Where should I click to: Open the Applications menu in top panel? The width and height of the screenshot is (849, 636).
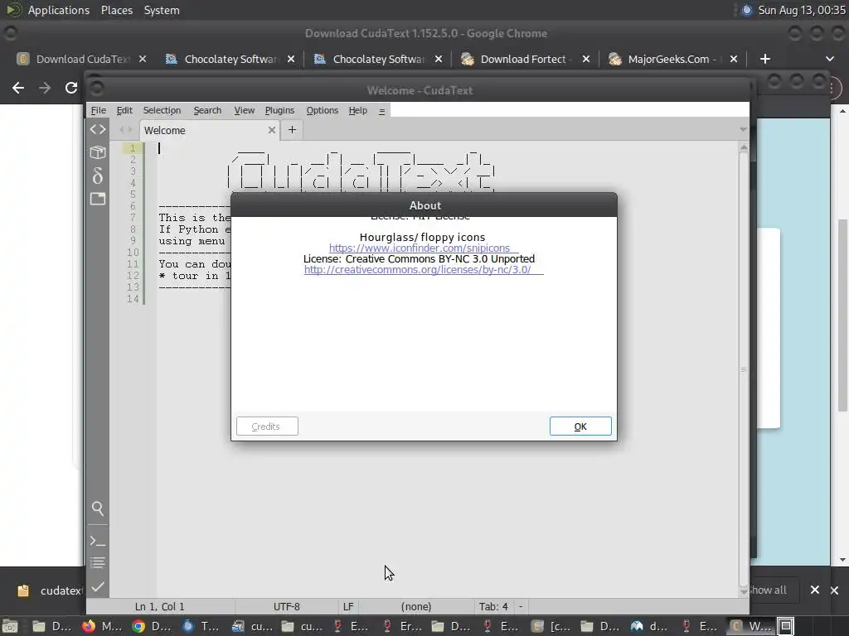59,10
